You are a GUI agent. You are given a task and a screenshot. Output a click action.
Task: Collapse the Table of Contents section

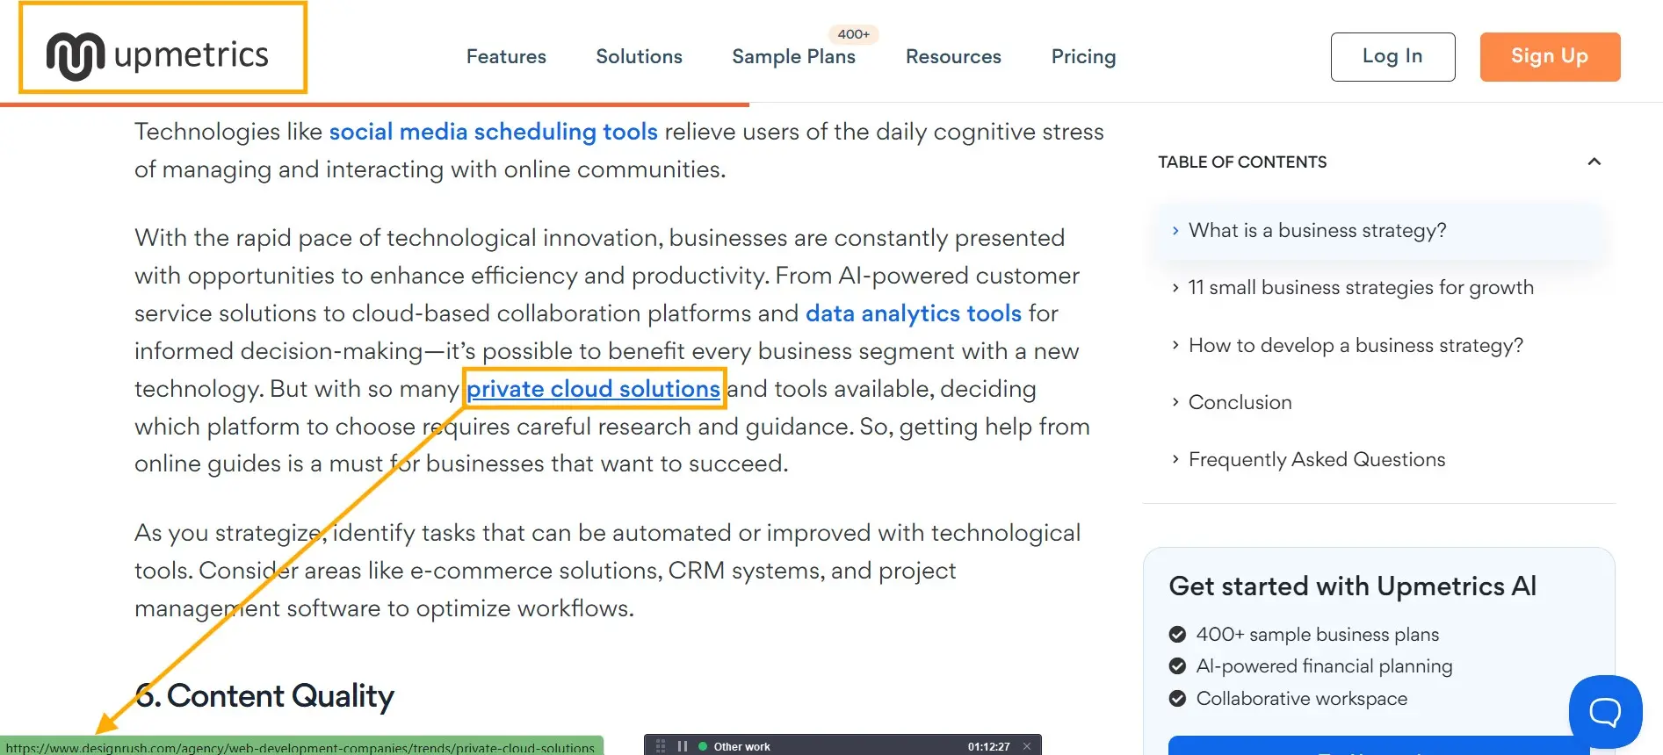1594,162
